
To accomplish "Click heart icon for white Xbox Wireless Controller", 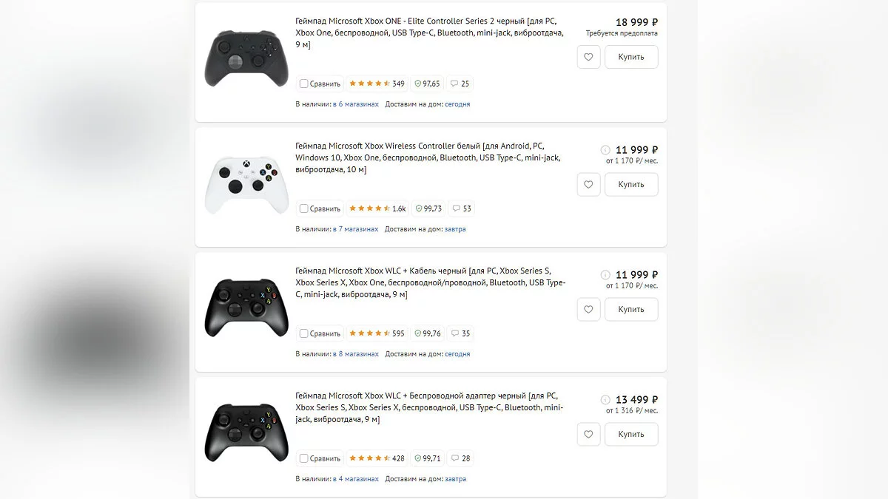I will 588,184.
